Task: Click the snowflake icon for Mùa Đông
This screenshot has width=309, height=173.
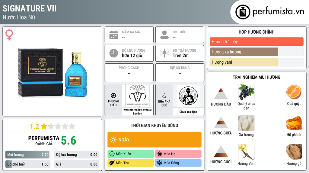Action: tap(160, 163)
